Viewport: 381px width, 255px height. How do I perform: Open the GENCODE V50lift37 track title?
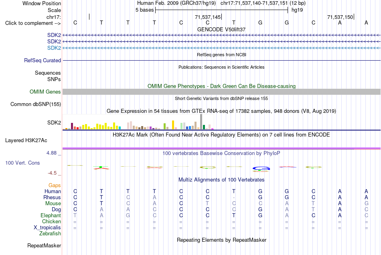pos(221,29)
